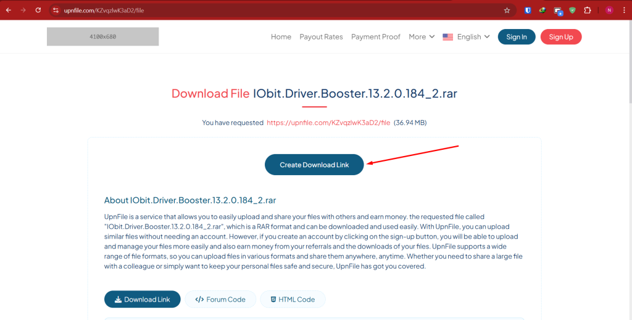Screen dimensions: 632x320
Task: Click the Download File title filename
Action: (x=355, y=93)
